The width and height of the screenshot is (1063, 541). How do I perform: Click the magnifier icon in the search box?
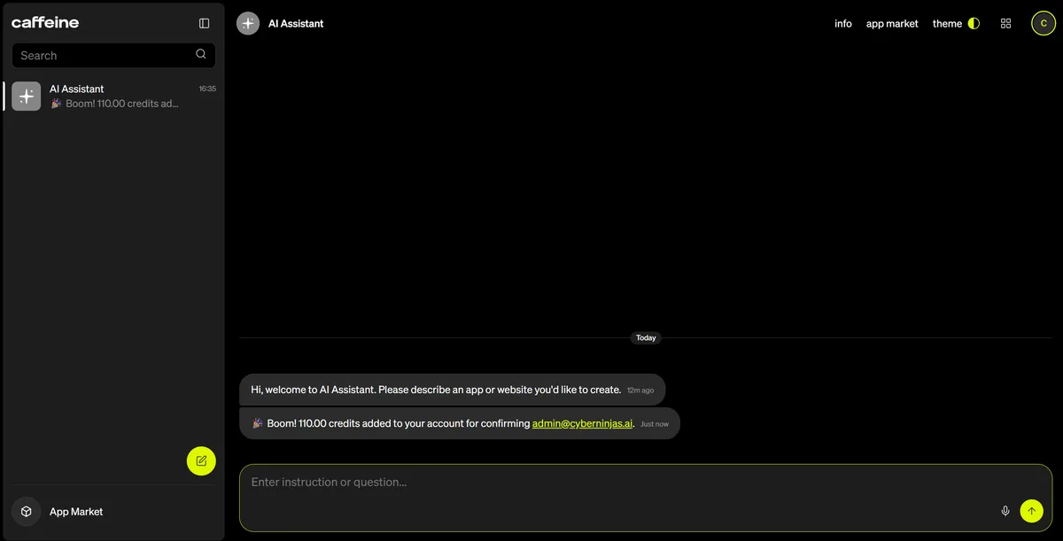201,54
